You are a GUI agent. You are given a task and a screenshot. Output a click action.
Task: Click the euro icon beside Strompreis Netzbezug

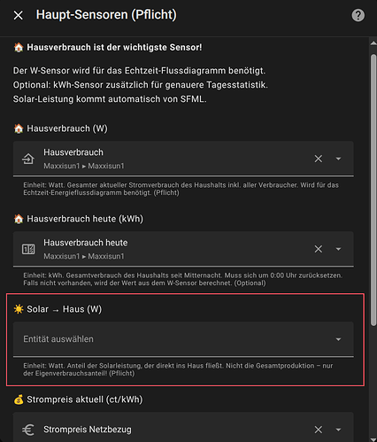[x=28, y=430]
